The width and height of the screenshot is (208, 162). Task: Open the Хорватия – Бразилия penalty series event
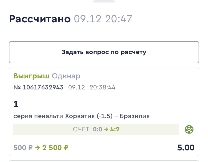point(82,116)
